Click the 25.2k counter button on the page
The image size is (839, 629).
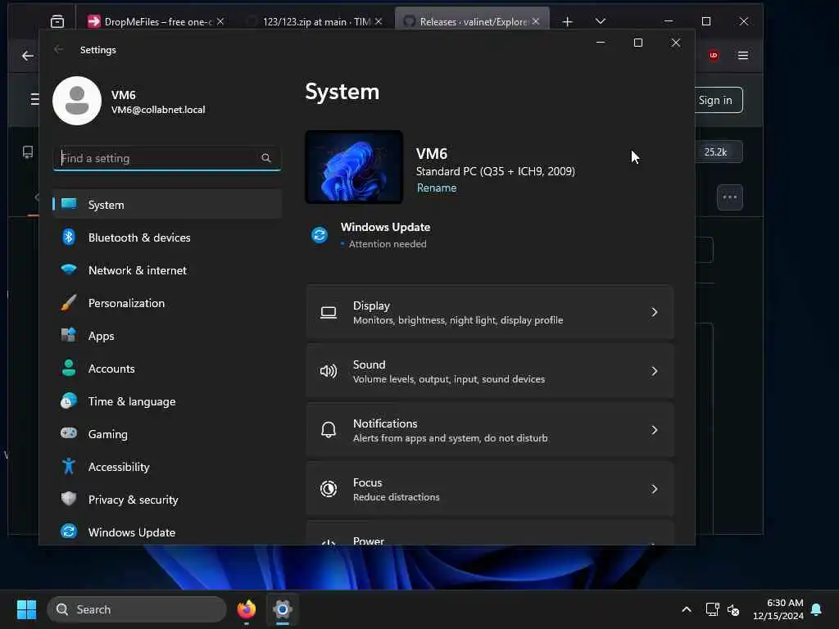719,152
